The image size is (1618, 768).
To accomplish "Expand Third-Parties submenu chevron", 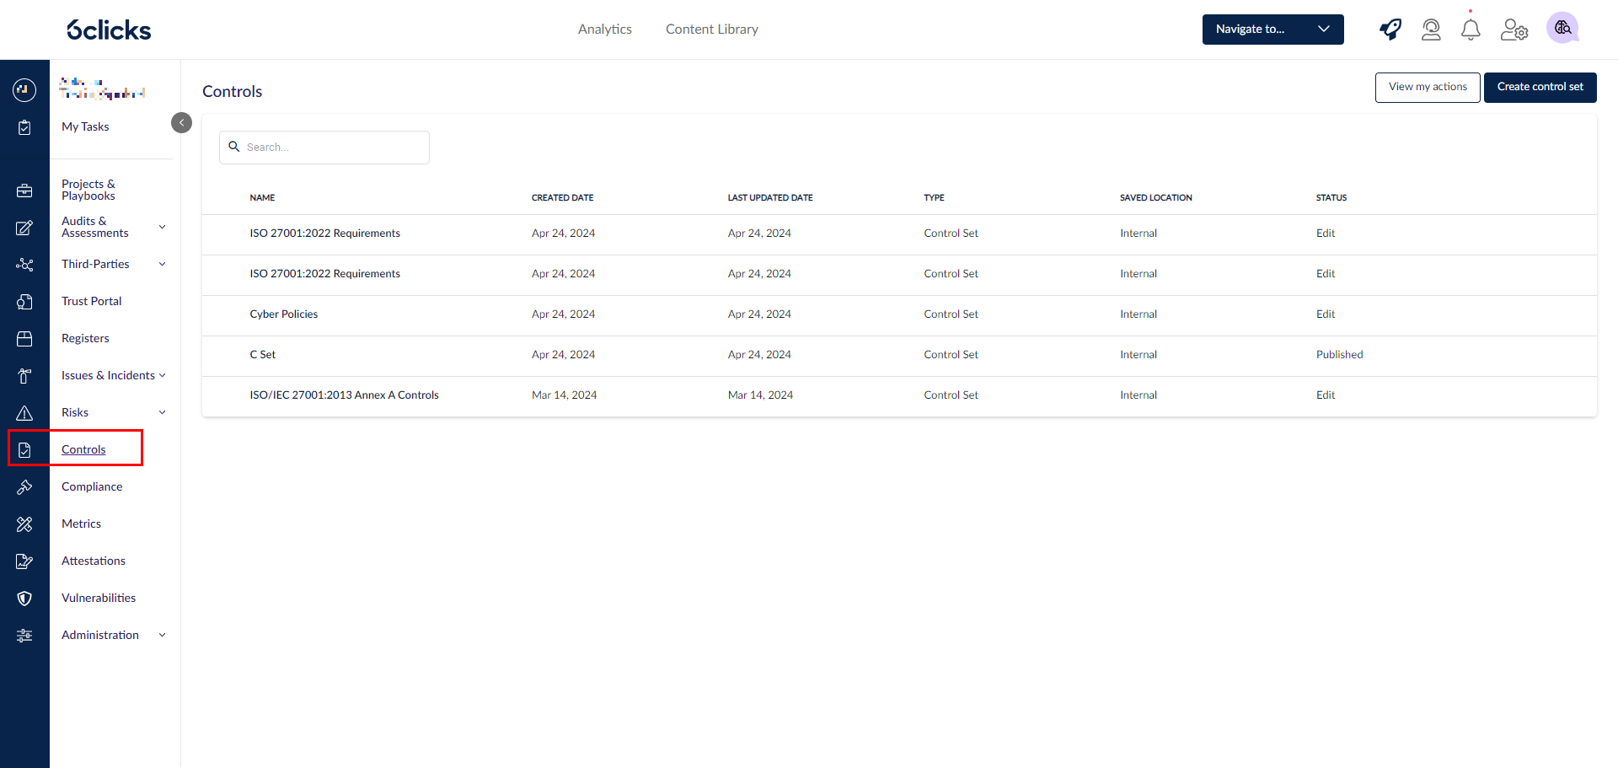I will pos(163,264).
